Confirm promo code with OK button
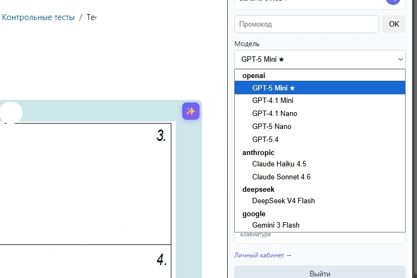The height and width of the screenshot is (278, 417). [x=394, y=24]
